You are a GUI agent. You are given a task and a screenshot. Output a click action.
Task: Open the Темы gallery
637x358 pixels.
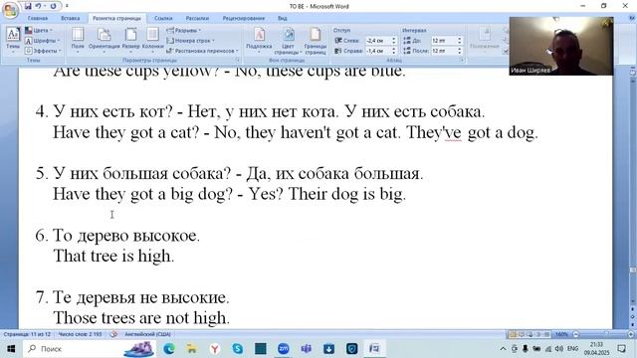coord(13,40)
